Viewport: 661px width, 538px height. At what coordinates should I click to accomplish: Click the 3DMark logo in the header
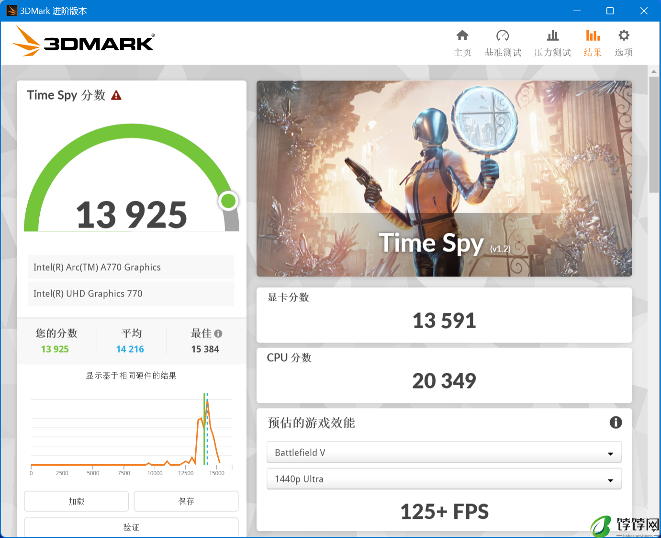click(83, 42)
